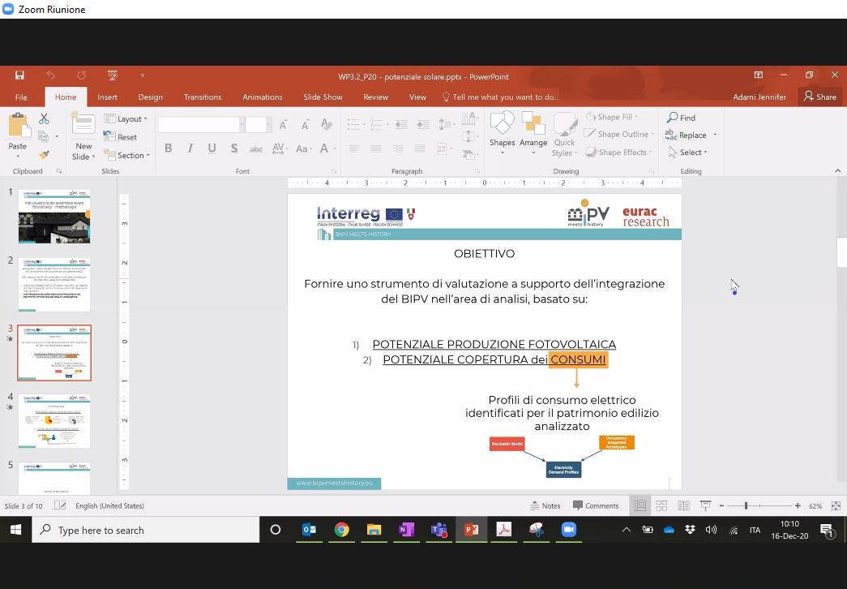Screen dimensions: 847x589
Task: Decrease font size with small A icon
Action: coord(305,125)
